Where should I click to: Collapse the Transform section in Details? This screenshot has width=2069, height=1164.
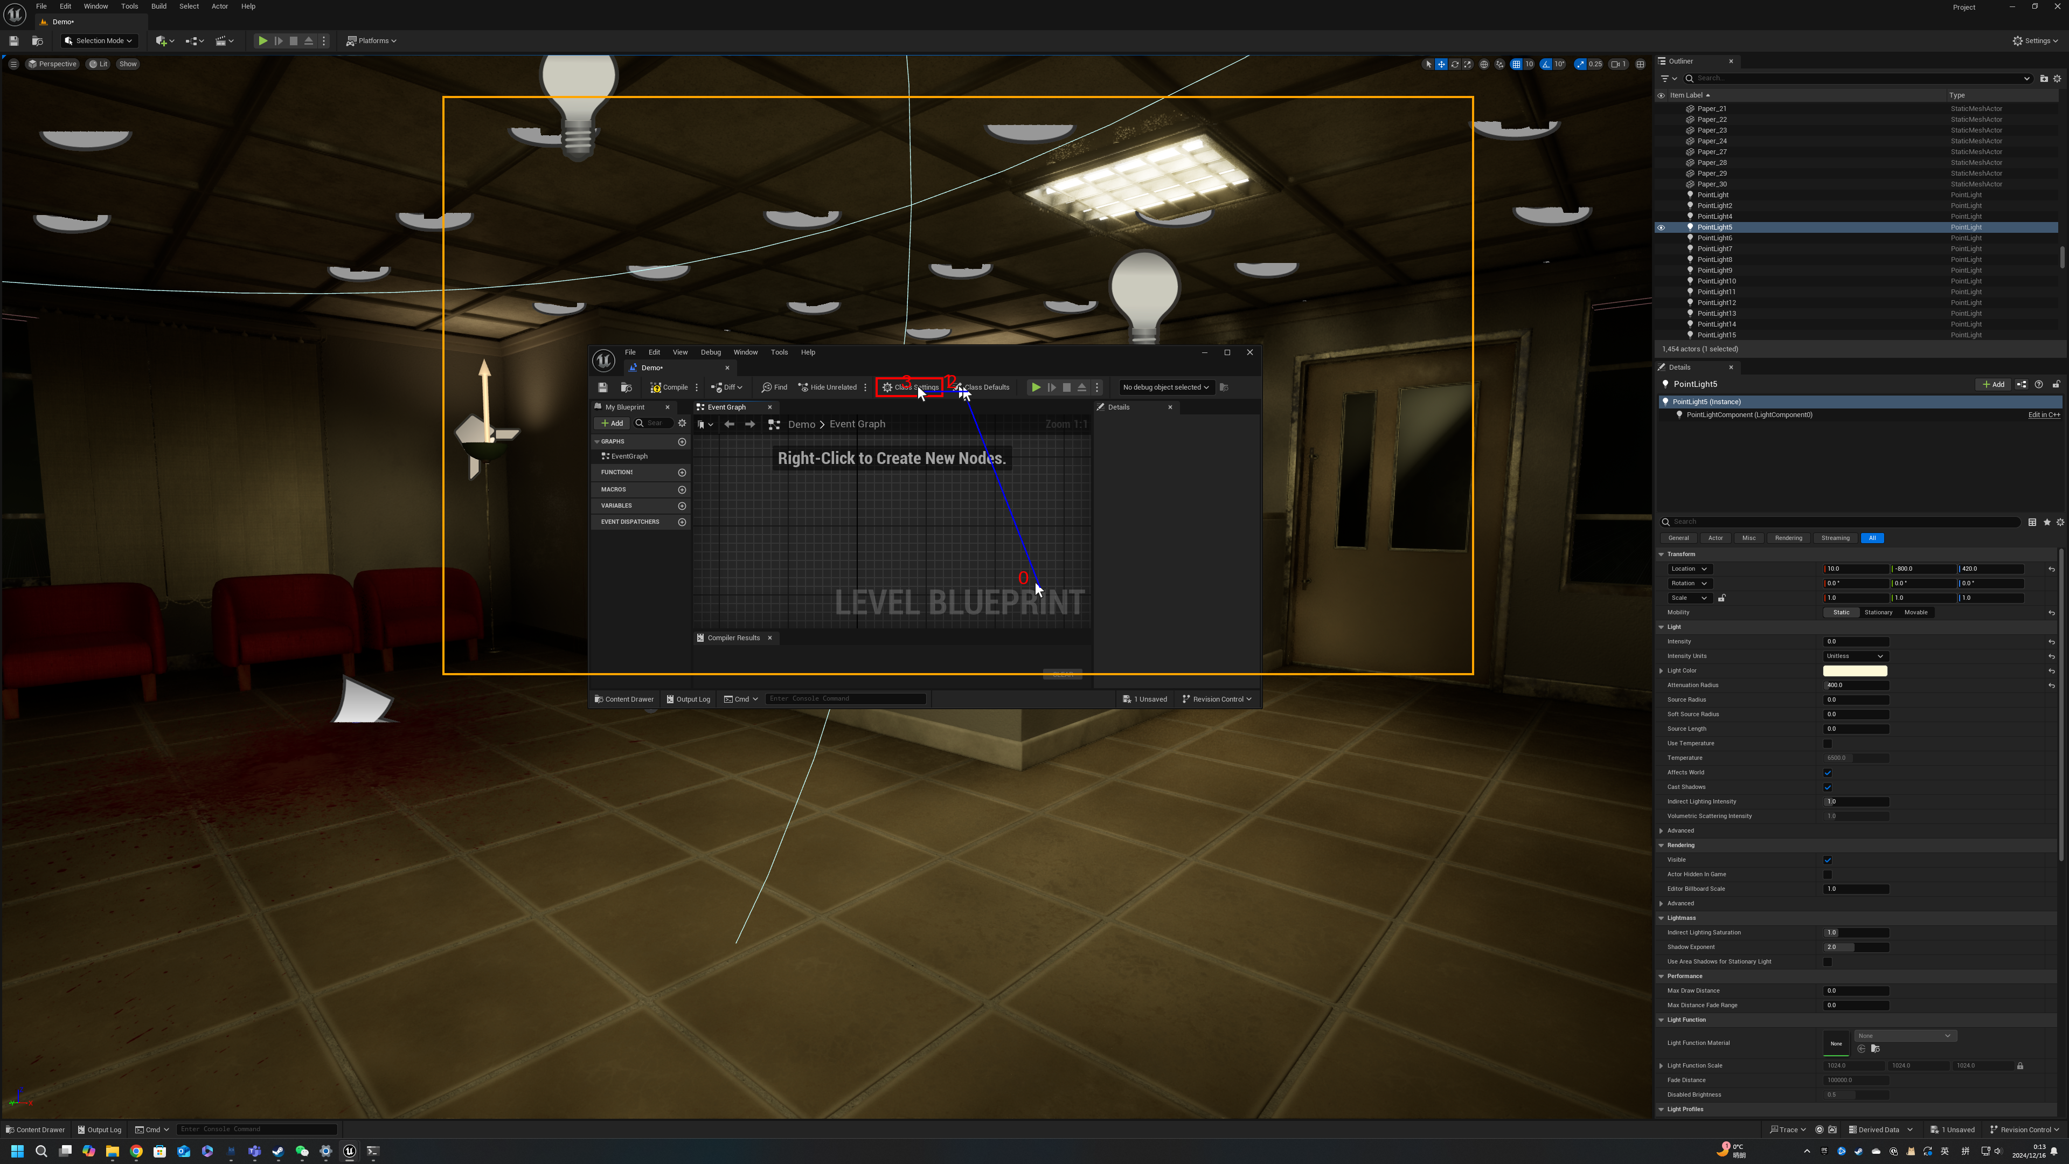1662,555
